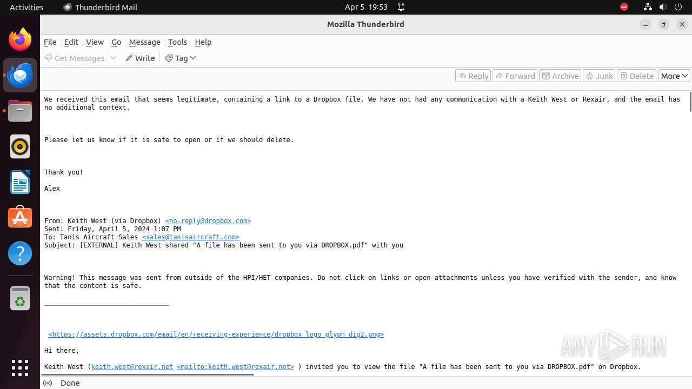
Task: Open the Message menu
Action: pyautogui.click(x=144, y=42)
